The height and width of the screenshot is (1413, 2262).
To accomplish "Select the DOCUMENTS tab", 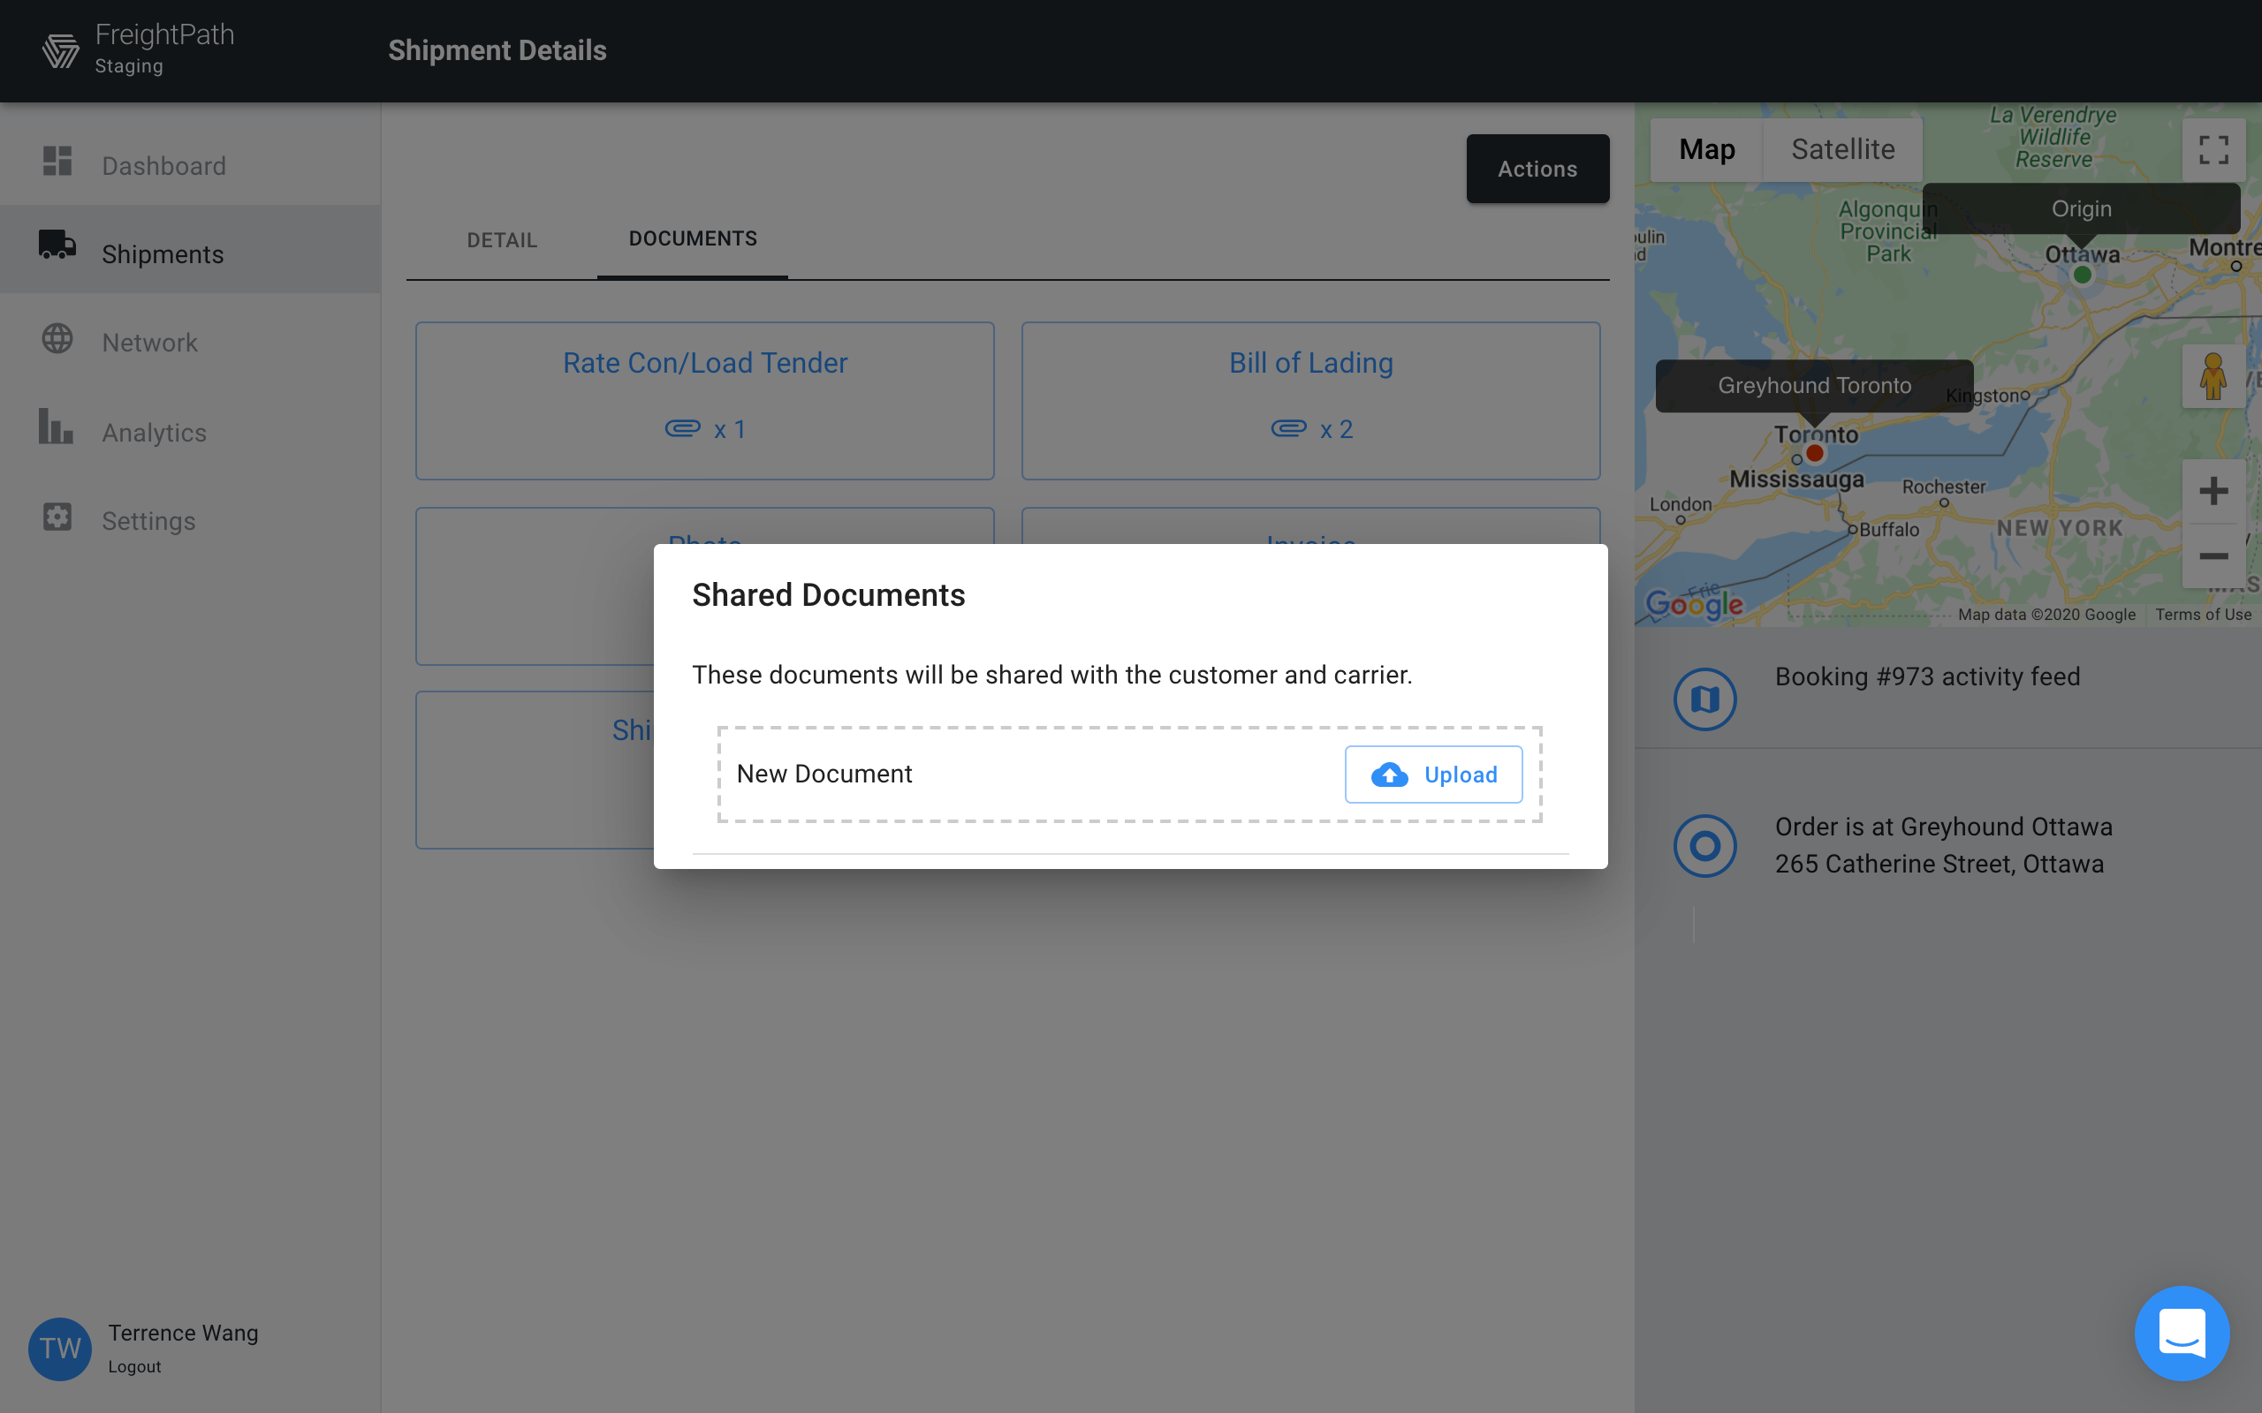I will 693,238.
